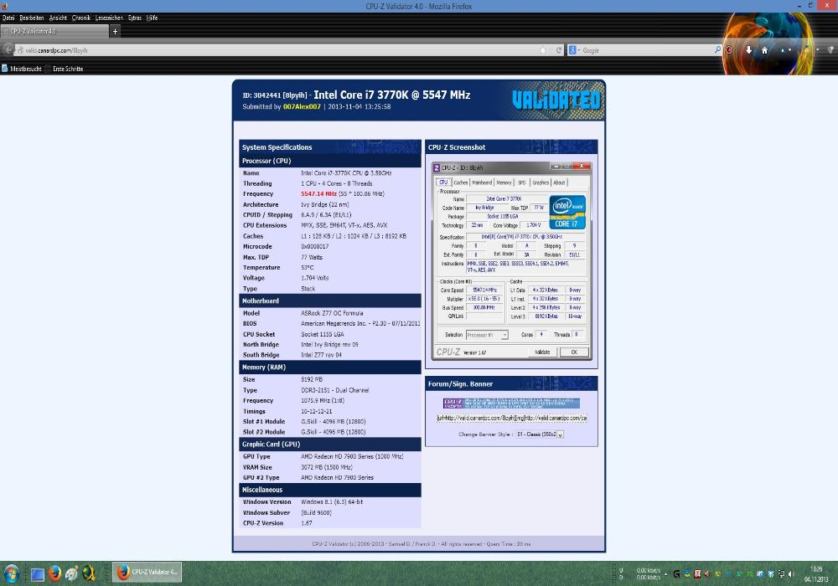Click the Graphics tab in CPU-Z screenshot
This screenshot has width=838, height=586.
[x=541, y=182]
